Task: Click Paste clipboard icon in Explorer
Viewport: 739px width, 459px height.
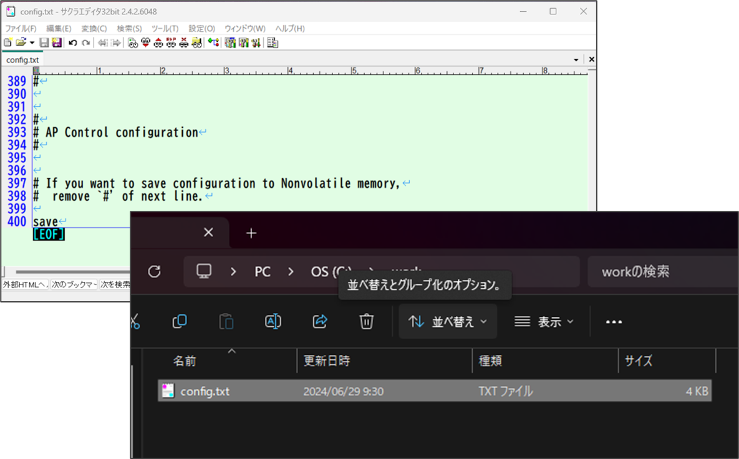Action: tap(226, 321)
